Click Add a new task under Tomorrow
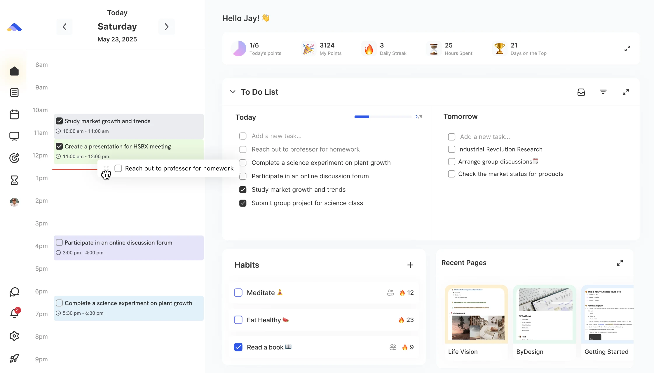Screen dimensions: 654x373 point(485,137)
